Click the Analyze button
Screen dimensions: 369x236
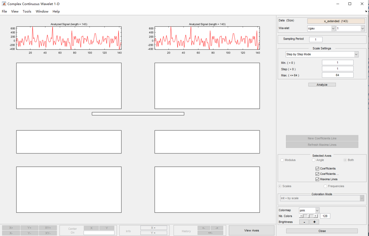pos(322,85)
